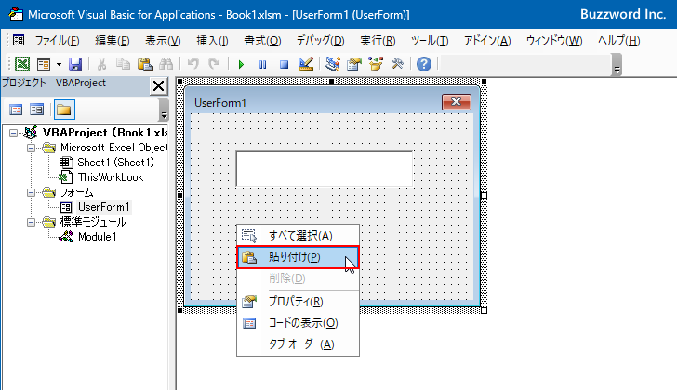The width and height of the screenshot is (677, 390).
Task: Choose 貼り付け(P) from context menu
Action: [298, 257]
